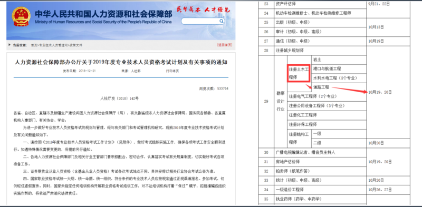Click the 注册化工工程师 cell

click(x=327, y=115)
